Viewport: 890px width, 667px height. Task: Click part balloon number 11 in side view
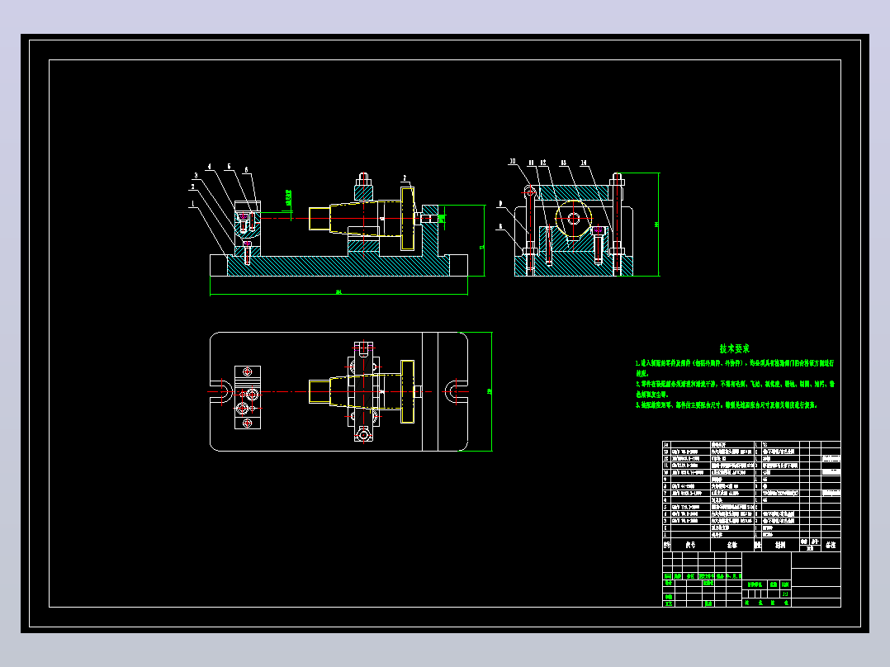532,163
